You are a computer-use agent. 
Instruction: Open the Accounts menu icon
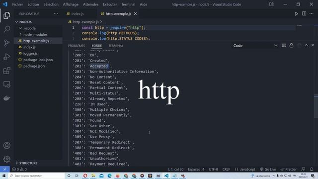6,145
